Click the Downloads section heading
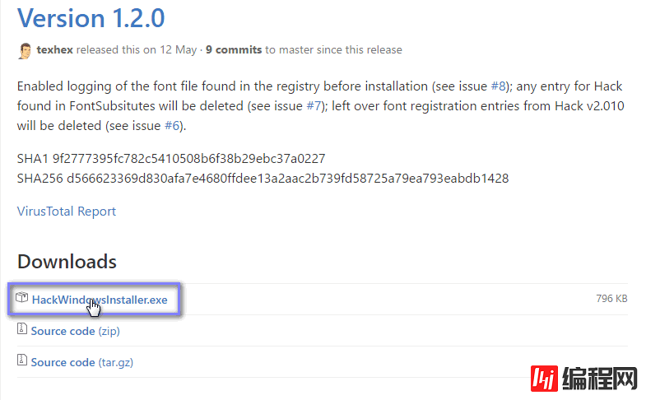 point(67,262)
